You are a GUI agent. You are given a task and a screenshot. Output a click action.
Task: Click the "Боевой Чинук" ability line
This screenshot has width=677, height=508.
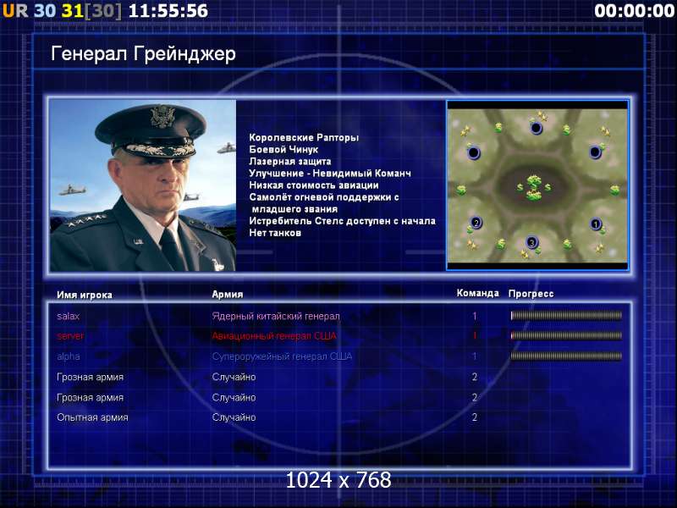(283, 150)
